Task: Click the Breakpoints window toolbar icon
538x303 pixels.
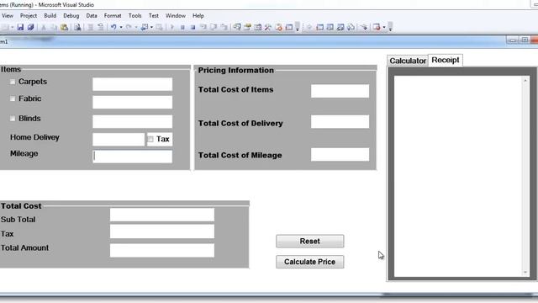Action: pyautogui.click(x=377, y=27)
